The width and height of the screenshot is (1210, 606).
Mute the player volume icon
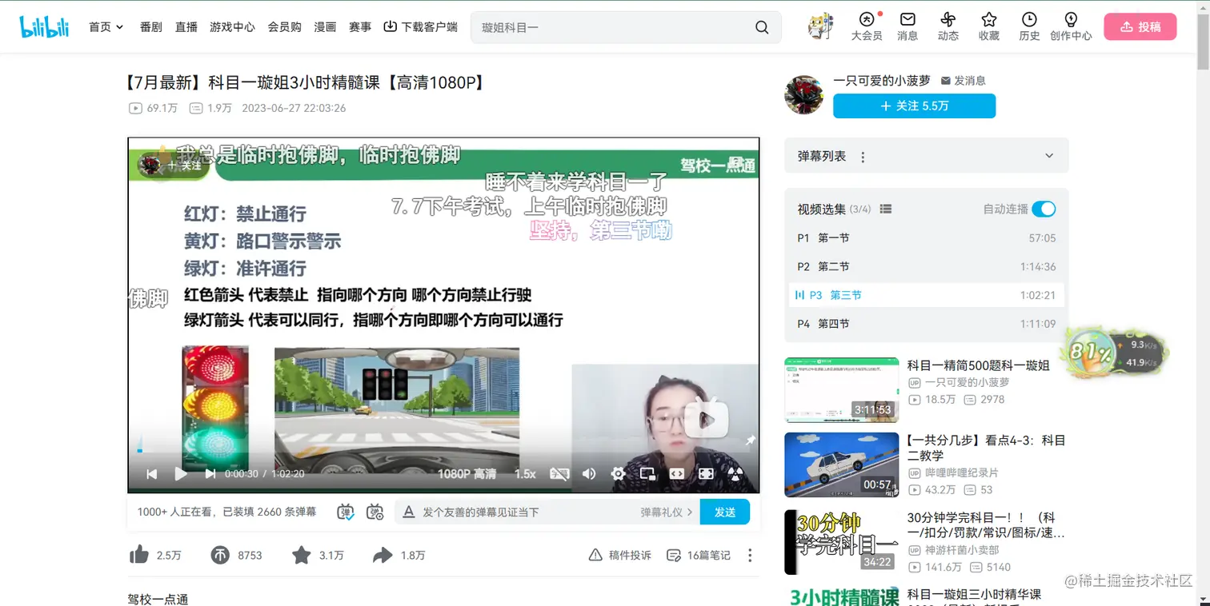point(589,474)
